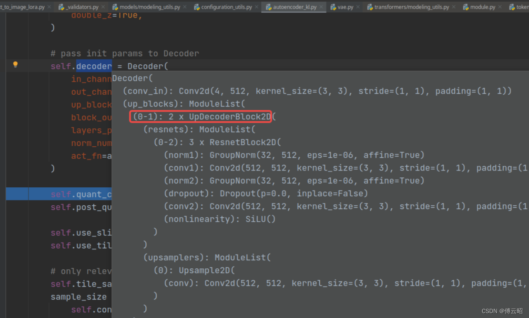Image resolution: width=529 pixels, height=318 pixels.
Task: Open the configuration_utils.py tab
Action: pyautogui.click(x=226, y=7)
